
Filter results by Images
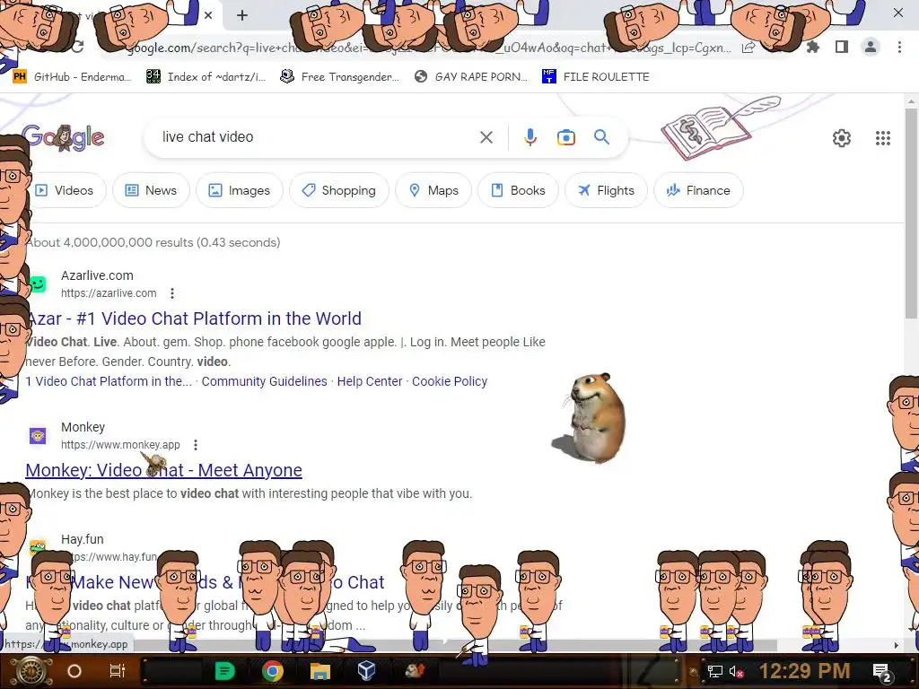tap(240, 190)
